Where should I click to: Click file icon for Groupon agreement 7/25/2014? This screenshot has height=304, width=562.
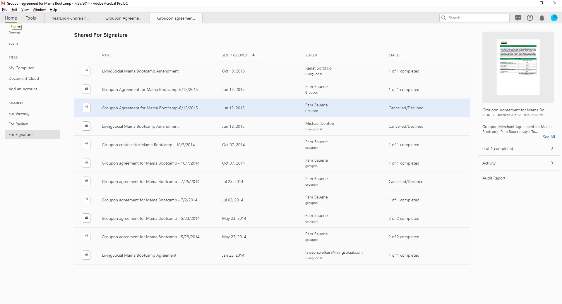coord(87,181)
